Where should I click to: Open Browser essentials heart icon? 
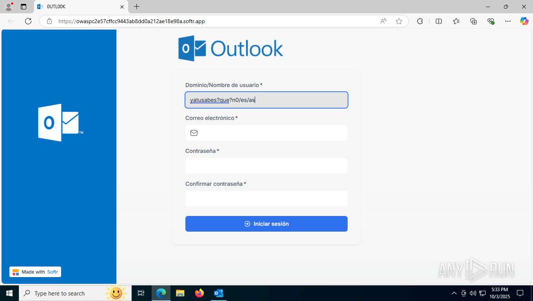tap(491, 21)
